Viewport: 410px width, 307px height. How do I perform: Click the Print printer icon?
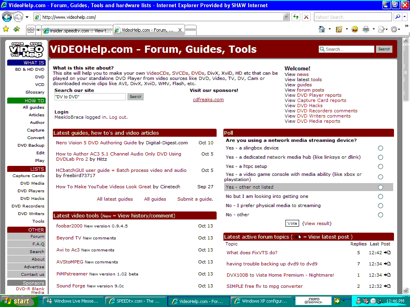[x=366, y=29]
